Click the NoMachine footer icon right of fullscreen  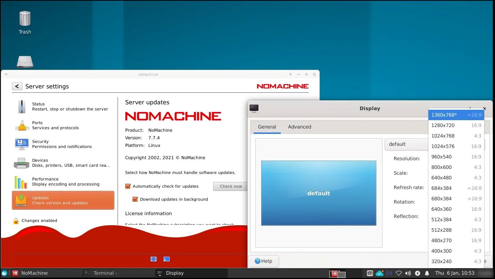click(166, 259)
